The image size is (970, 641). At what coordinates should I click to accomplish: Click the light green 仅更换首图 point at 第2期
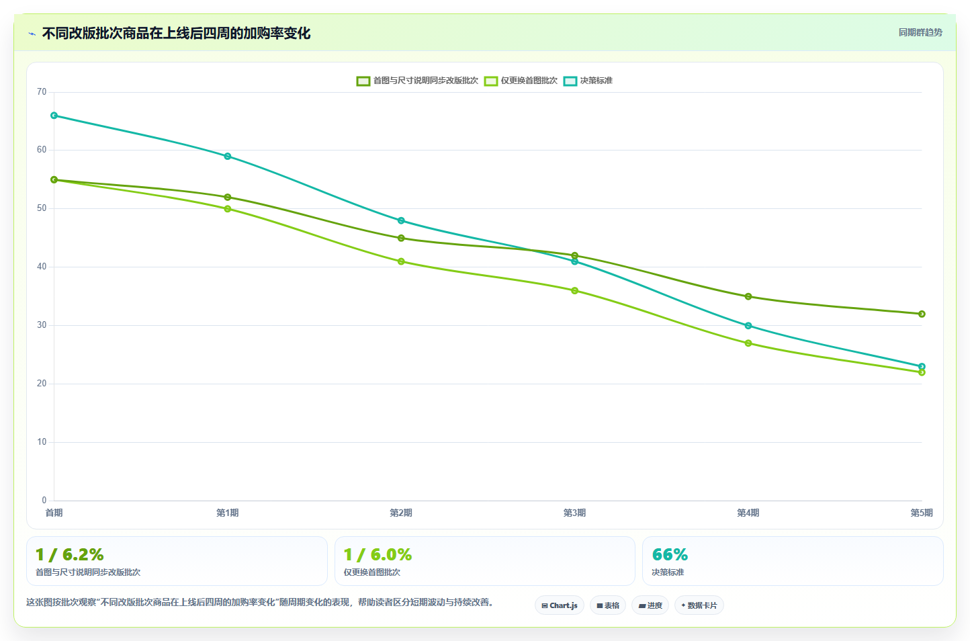pos(401,261)
